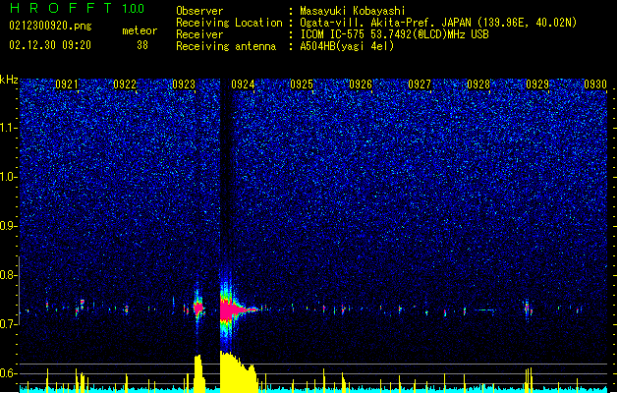Click the echo cluster near 0929
Image resolution: width=618 pixels, height=393 pixels.
(529, 308)
